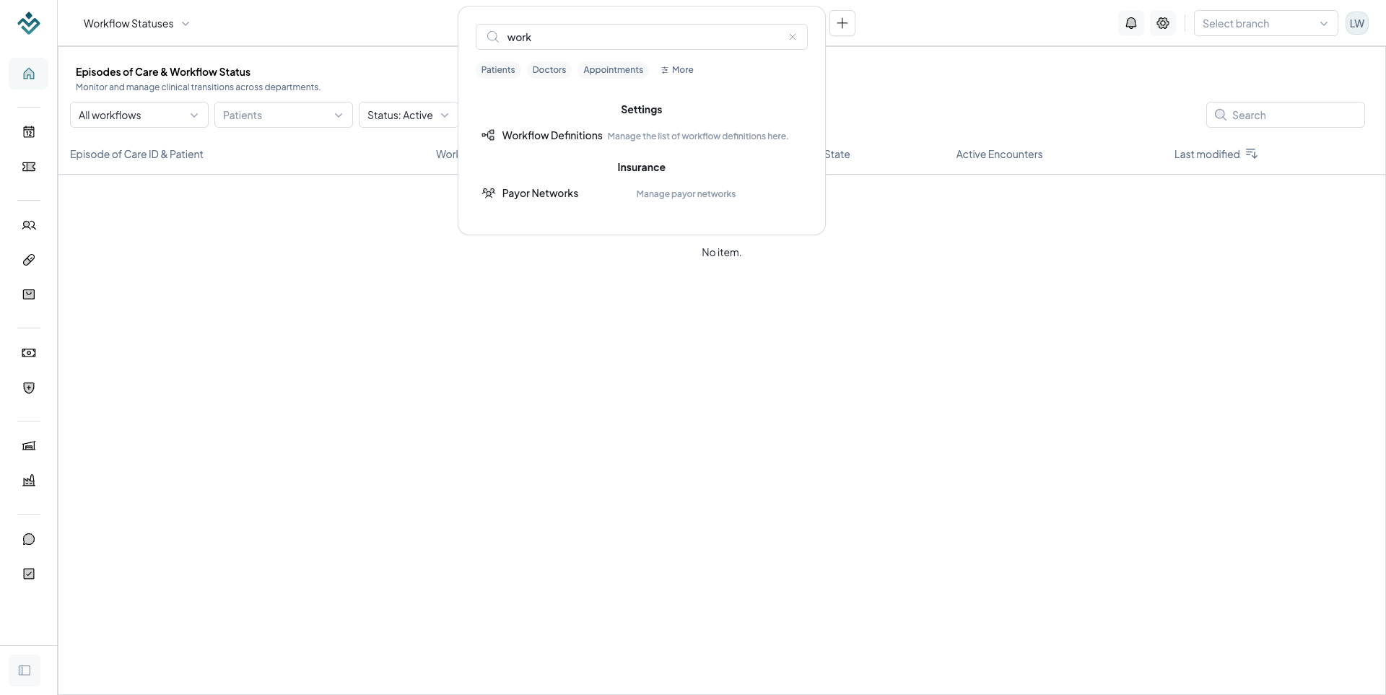Click the Workflow Definitions result icon

click(489, 136)
